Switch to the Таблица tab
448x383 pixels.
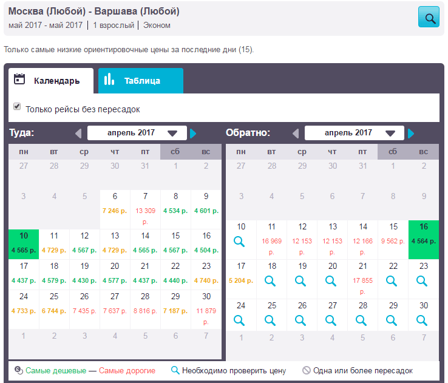tap(141, 81)
